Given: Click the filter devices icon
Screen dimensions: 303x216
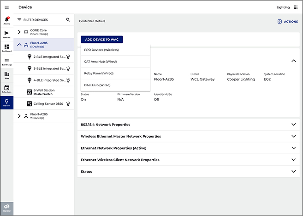Looking at the screenshot, I should pyautogui.click(x=19, y=20).
